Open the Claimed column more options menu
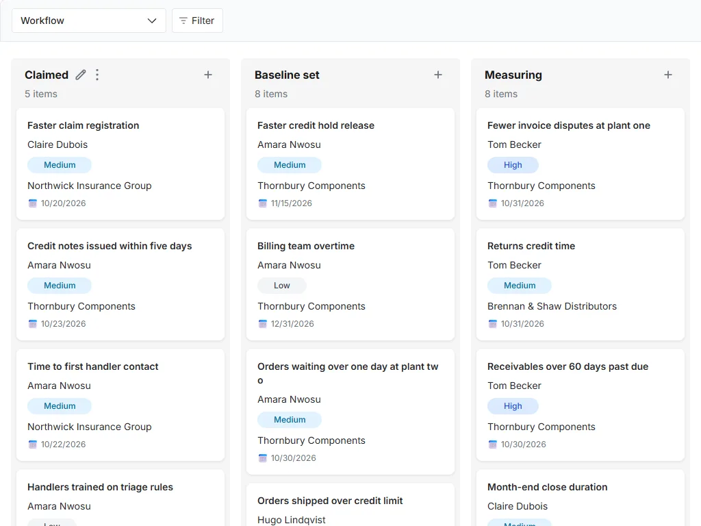The height and width of the screenshot is (526, 701). click(x=97, y=75)
